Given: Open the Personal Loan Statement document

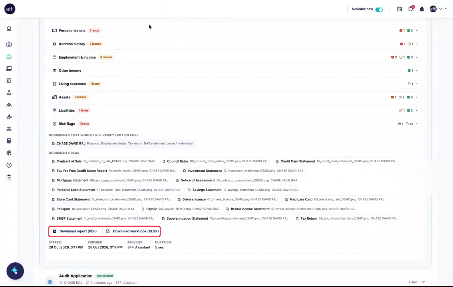Looking at the screenshot, I should tap(116, 190).
